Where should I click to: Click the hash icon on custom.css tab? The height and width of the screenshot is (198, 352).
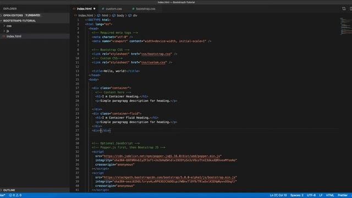pyautogui.click(x=103, y=9)
